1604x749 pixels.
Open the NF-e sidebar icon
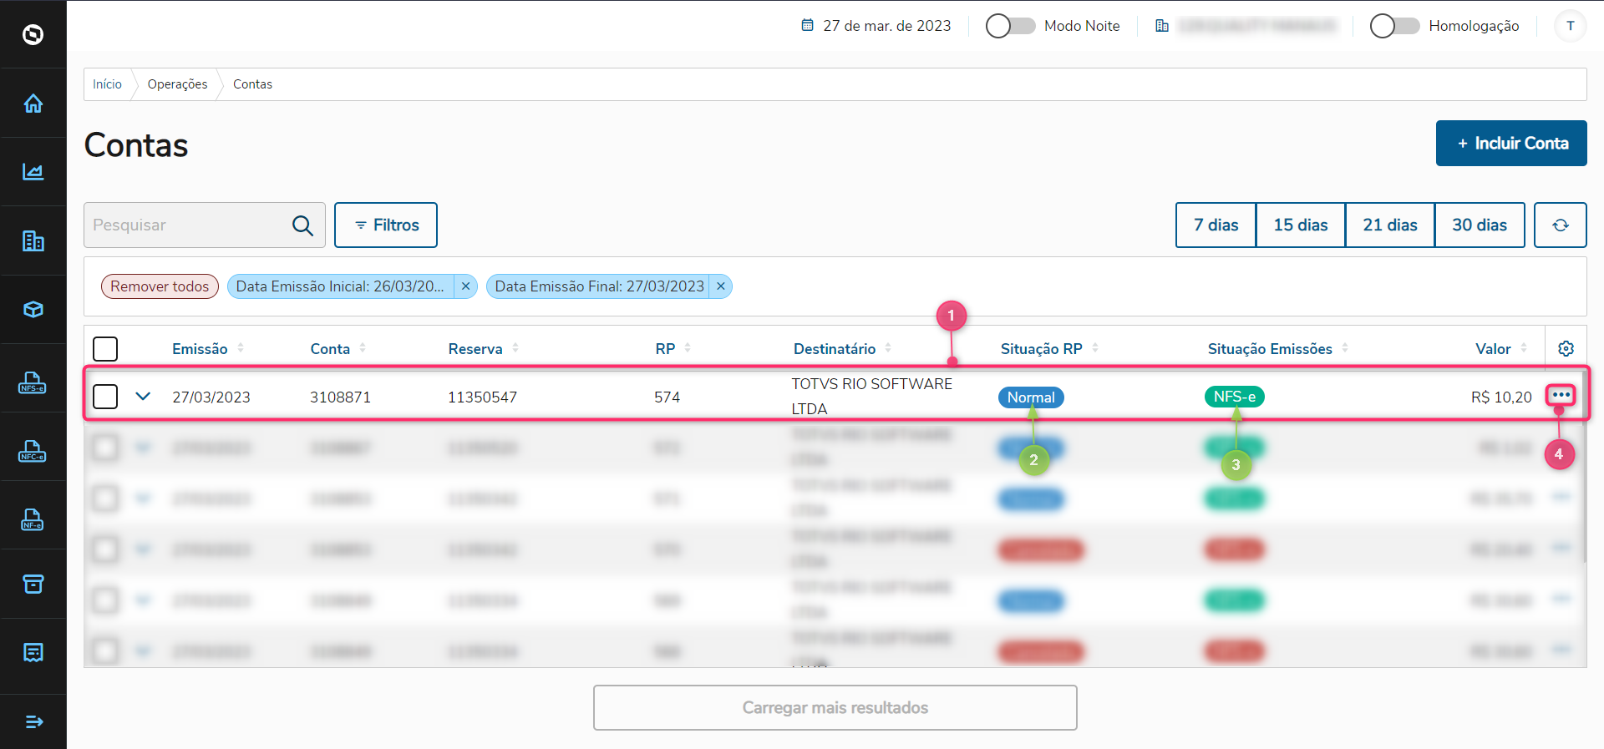(x=33, y=519)
